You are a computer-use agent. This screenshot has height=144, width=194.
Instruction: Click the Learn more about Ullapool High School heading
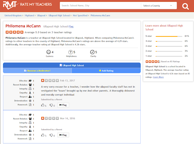click(x=164, y=27)
